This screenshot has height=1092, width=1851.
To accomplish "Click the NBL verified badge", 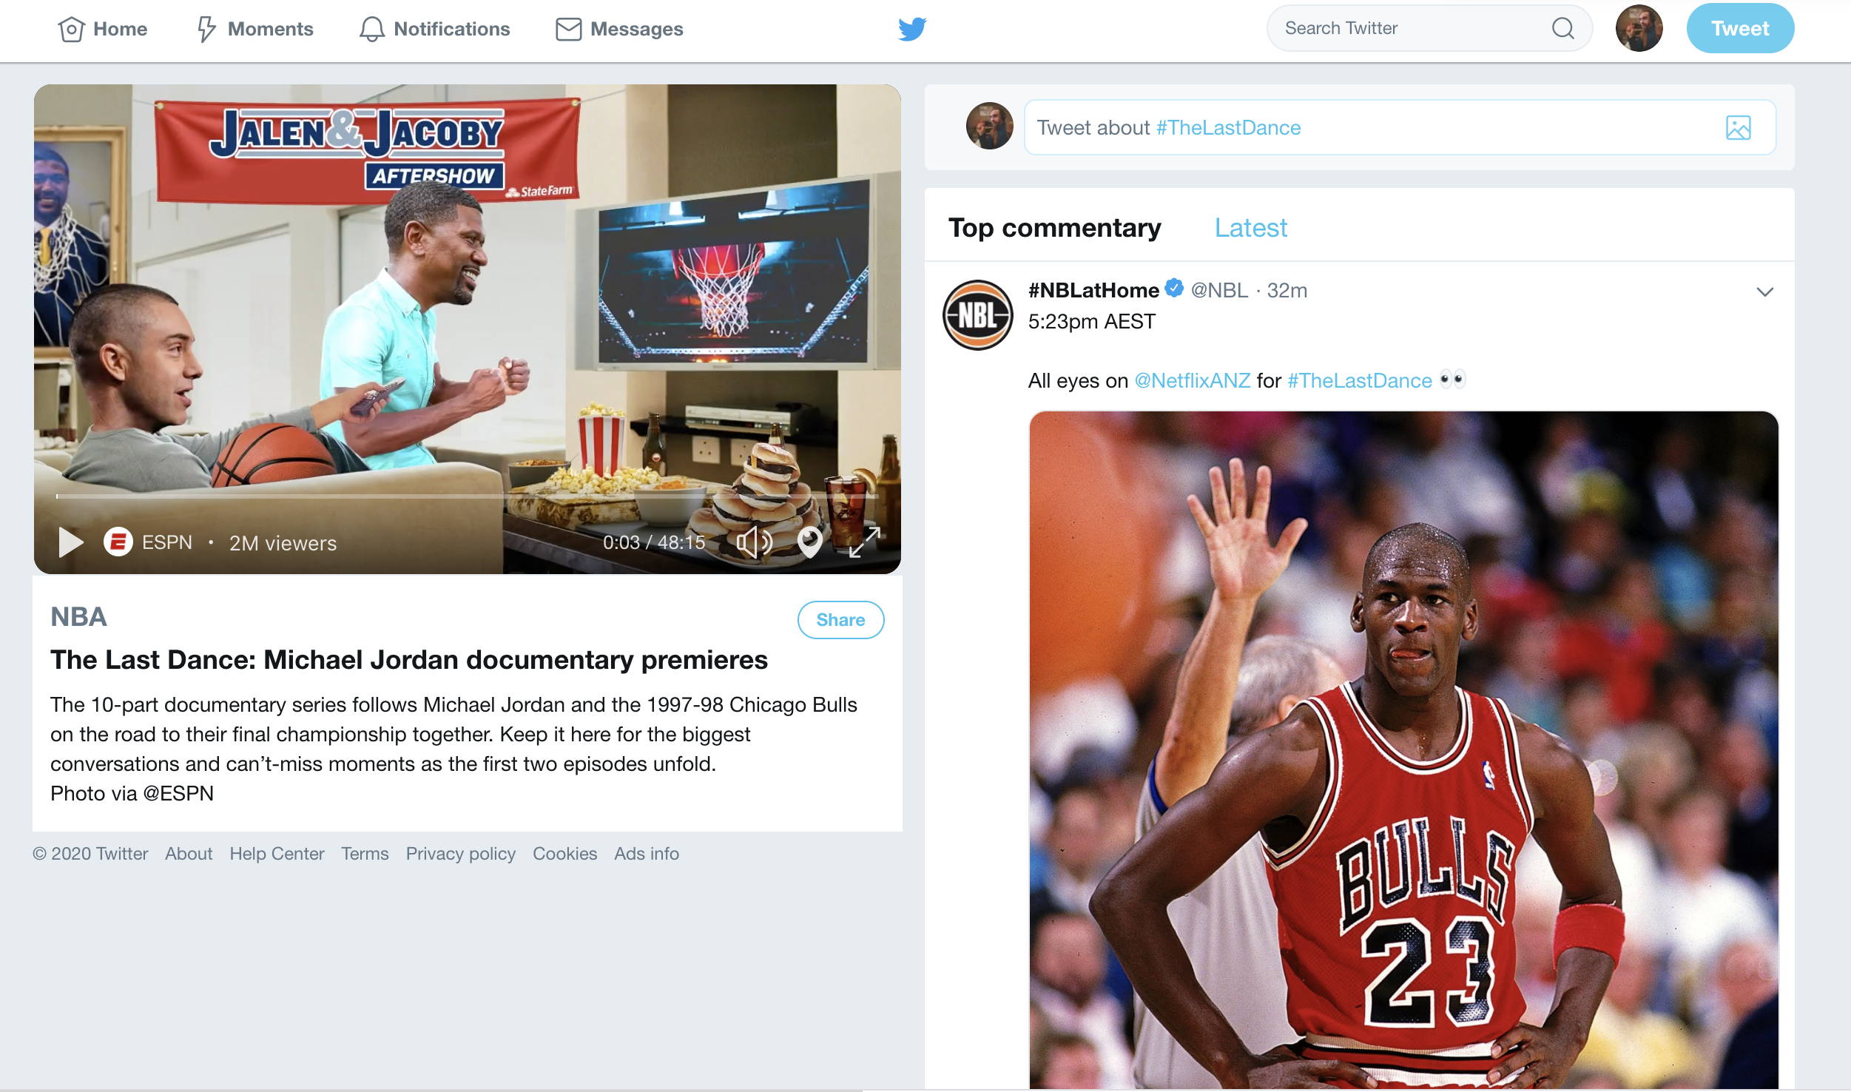I will click(x=1174, y=288).
